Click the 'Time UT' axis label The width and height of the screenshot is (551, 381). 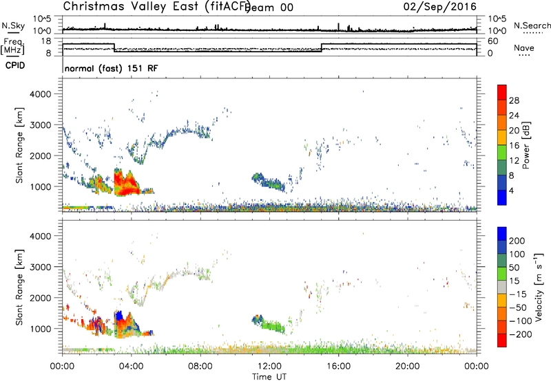(x=269, y=377)
